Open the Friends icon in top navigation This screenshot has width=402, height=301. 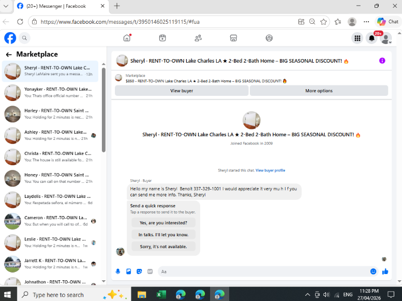198,38
